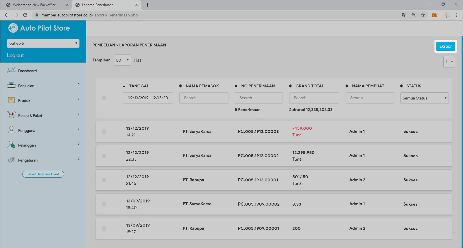Tick the select-all checkbox in table header
The width and height of the screenshot is (463, 248).
pyautogui.click(x=104, y=98)
